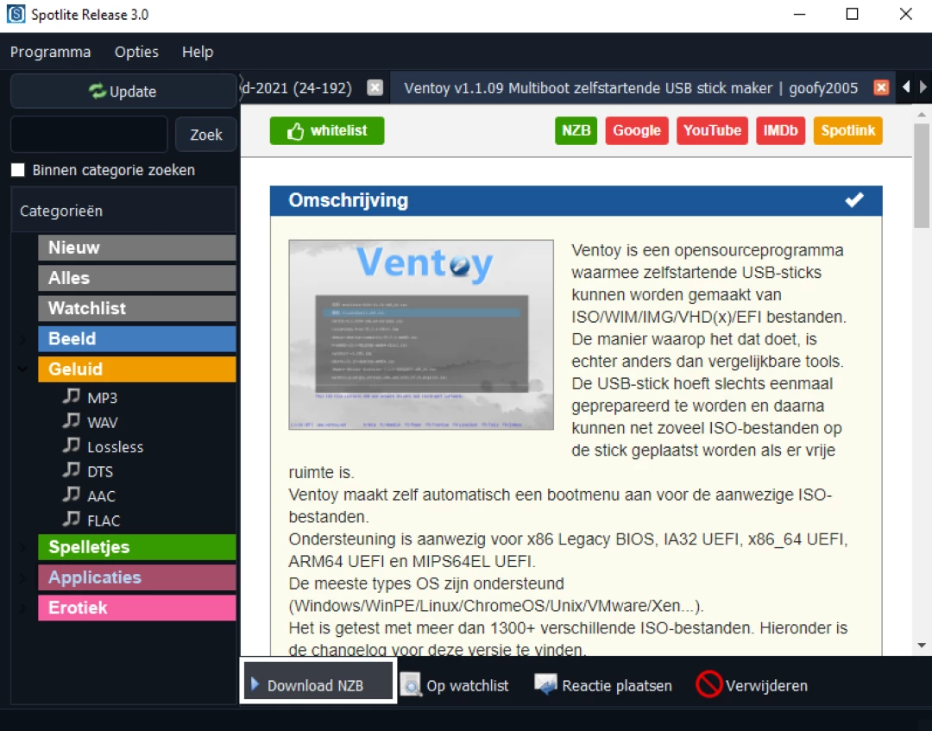This screenshot has width=932, height=731.
Task: Mark the spot via the blue Omschrijving check toggle
Action: [854, 199]
